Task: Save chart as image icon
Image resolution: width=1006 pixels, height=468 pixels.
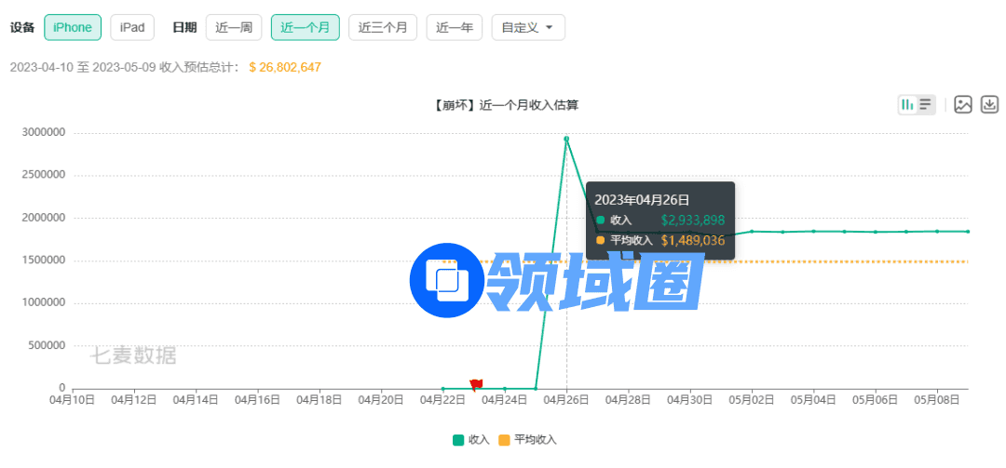Action: tap(963, 104)
